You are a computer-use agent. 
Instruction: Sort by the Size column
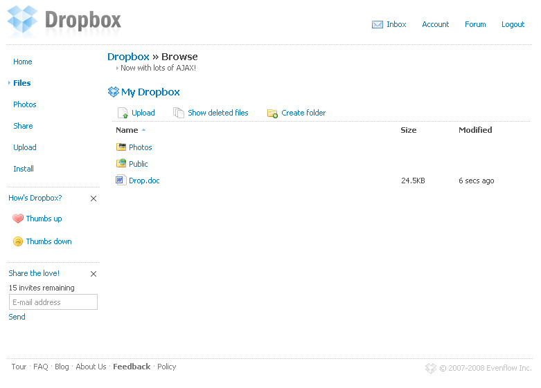(x=408, y=130)
